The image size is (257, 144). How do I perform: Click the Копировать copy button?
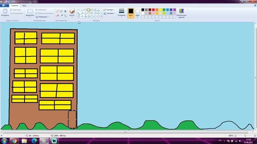(16, 13)
